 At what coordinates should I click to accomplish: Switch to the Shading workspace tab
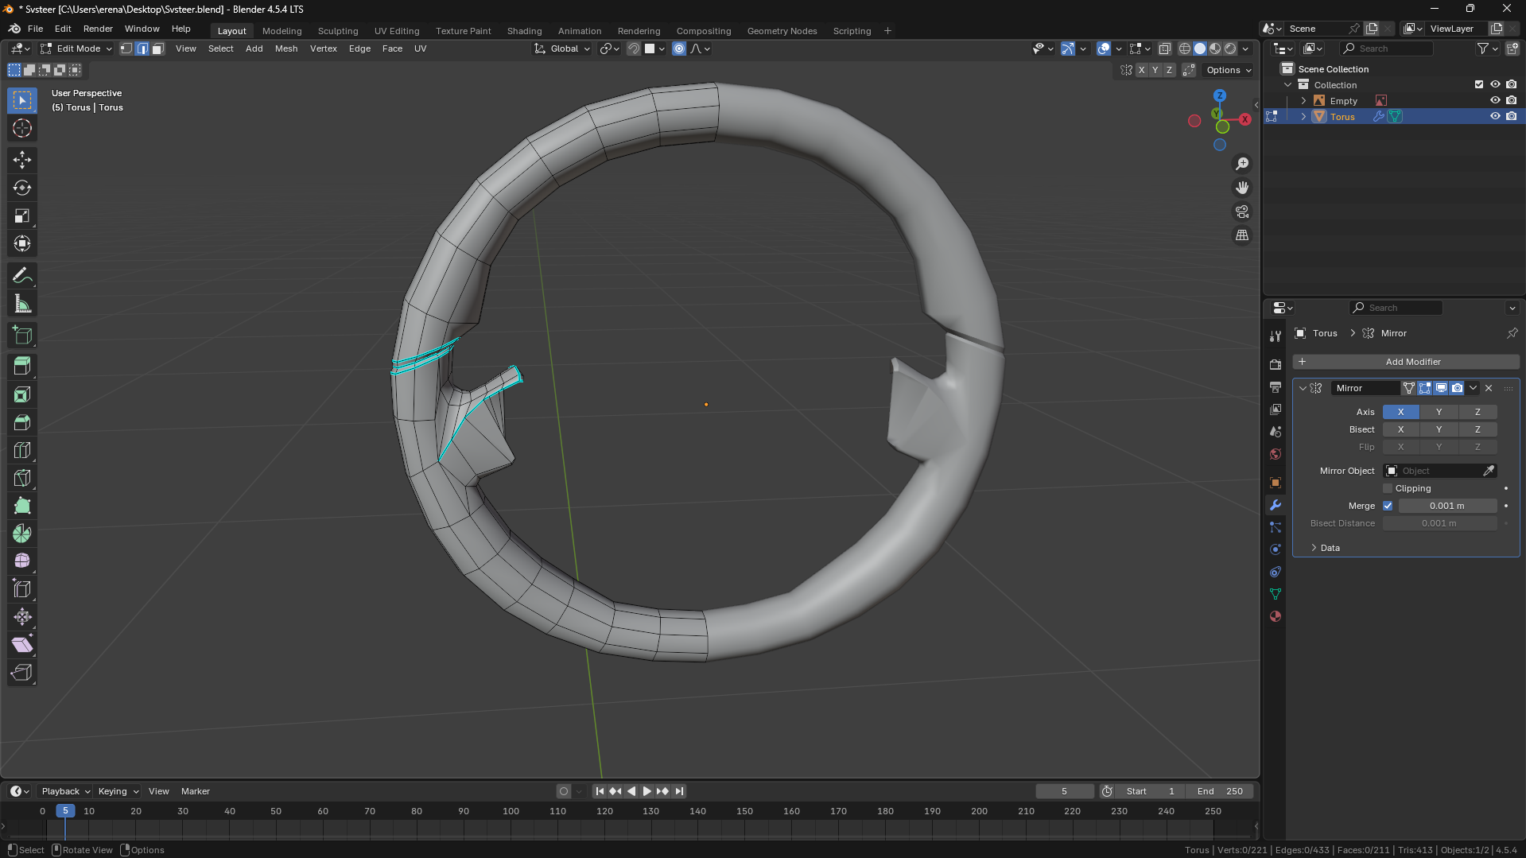point(524,31)
